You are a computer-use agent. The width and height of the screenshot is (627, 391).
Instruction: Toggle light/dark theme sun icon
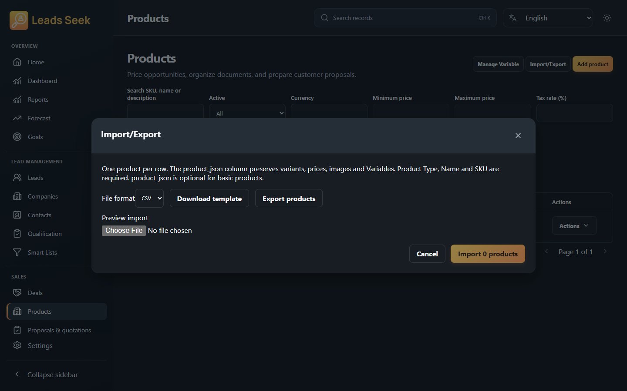pyautogui.click(x=607, y=18)
